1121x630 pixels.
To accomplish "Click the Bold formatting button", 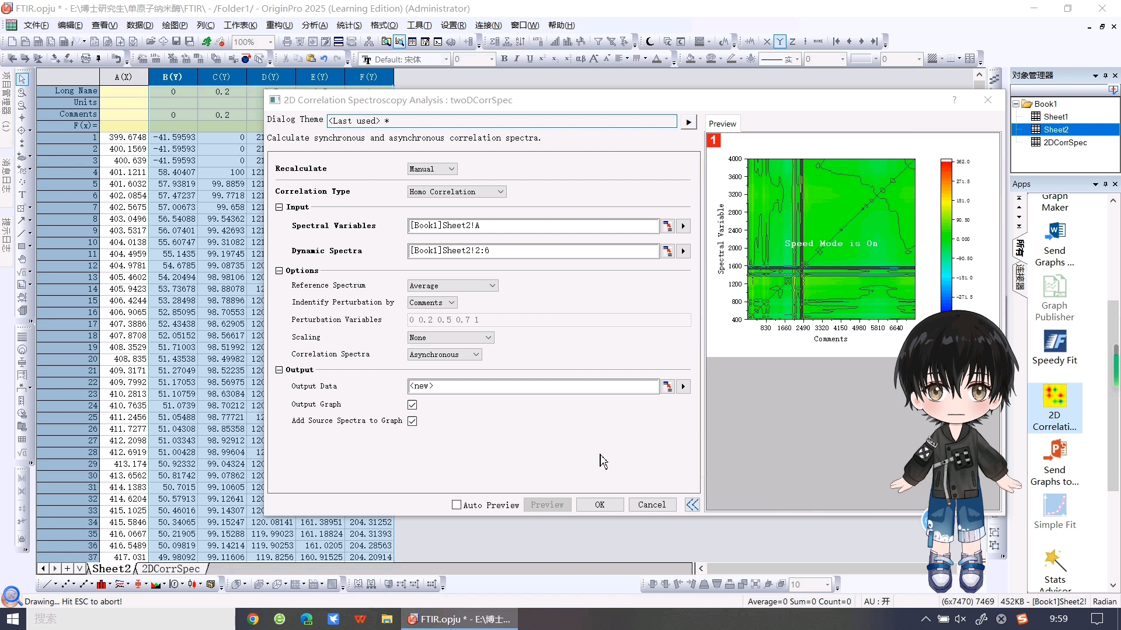I will [x=504, y=59].
